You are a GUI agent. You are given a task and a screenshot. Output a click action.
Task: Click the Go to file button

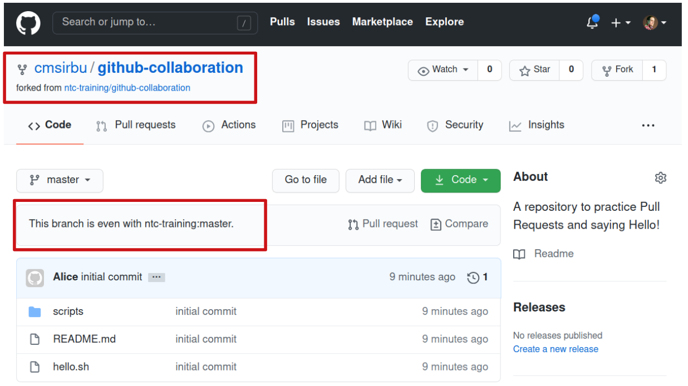pos(306,180)
